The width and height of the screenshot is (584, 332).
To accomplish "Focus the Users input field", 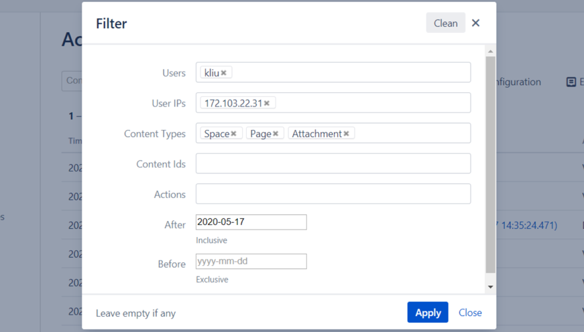I will click(x=349, y=73).
